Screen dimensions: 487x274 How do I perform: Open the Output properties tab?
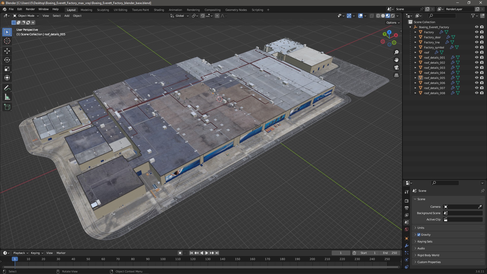click(x=407, y=208)
